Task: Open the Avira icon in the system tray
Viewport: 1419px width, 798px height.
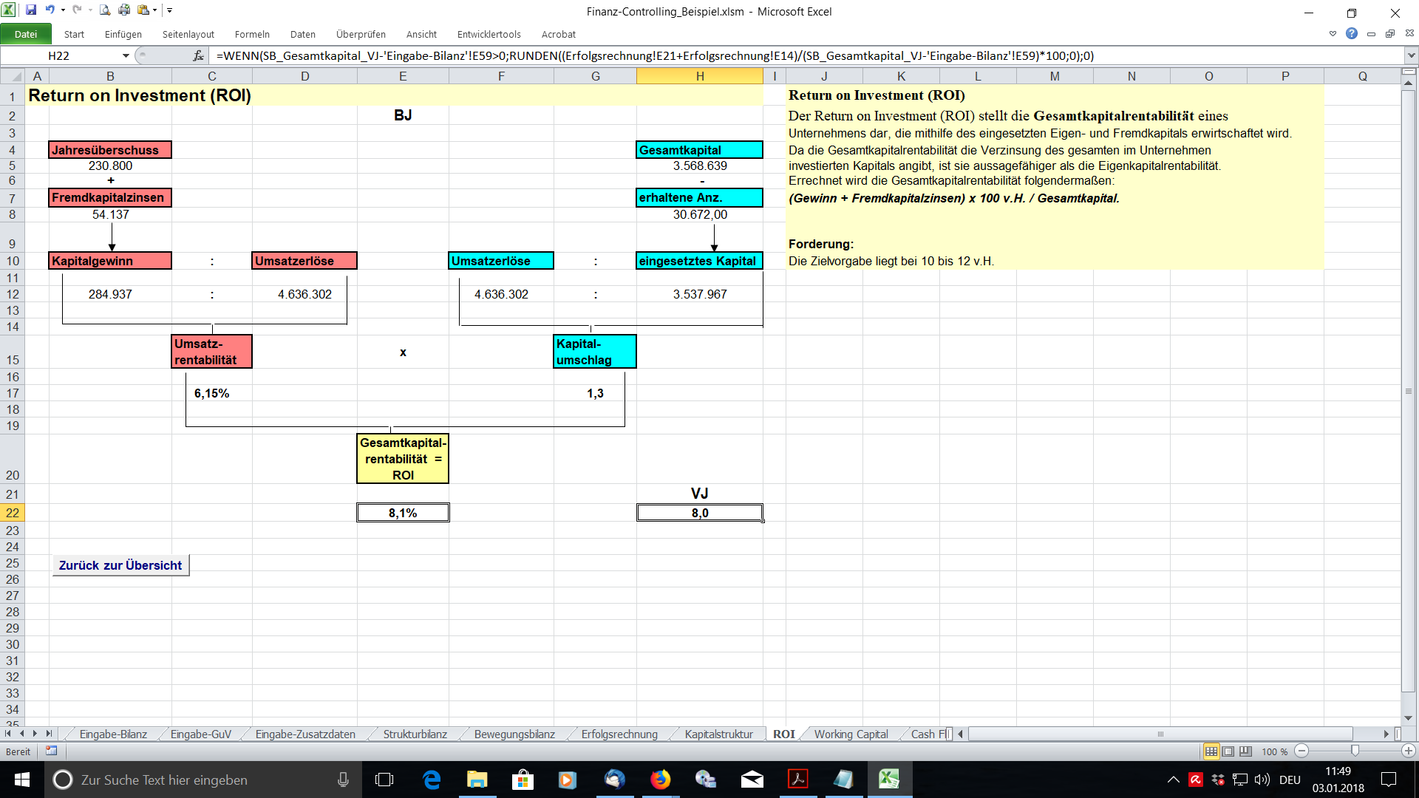Action: 1196,780
